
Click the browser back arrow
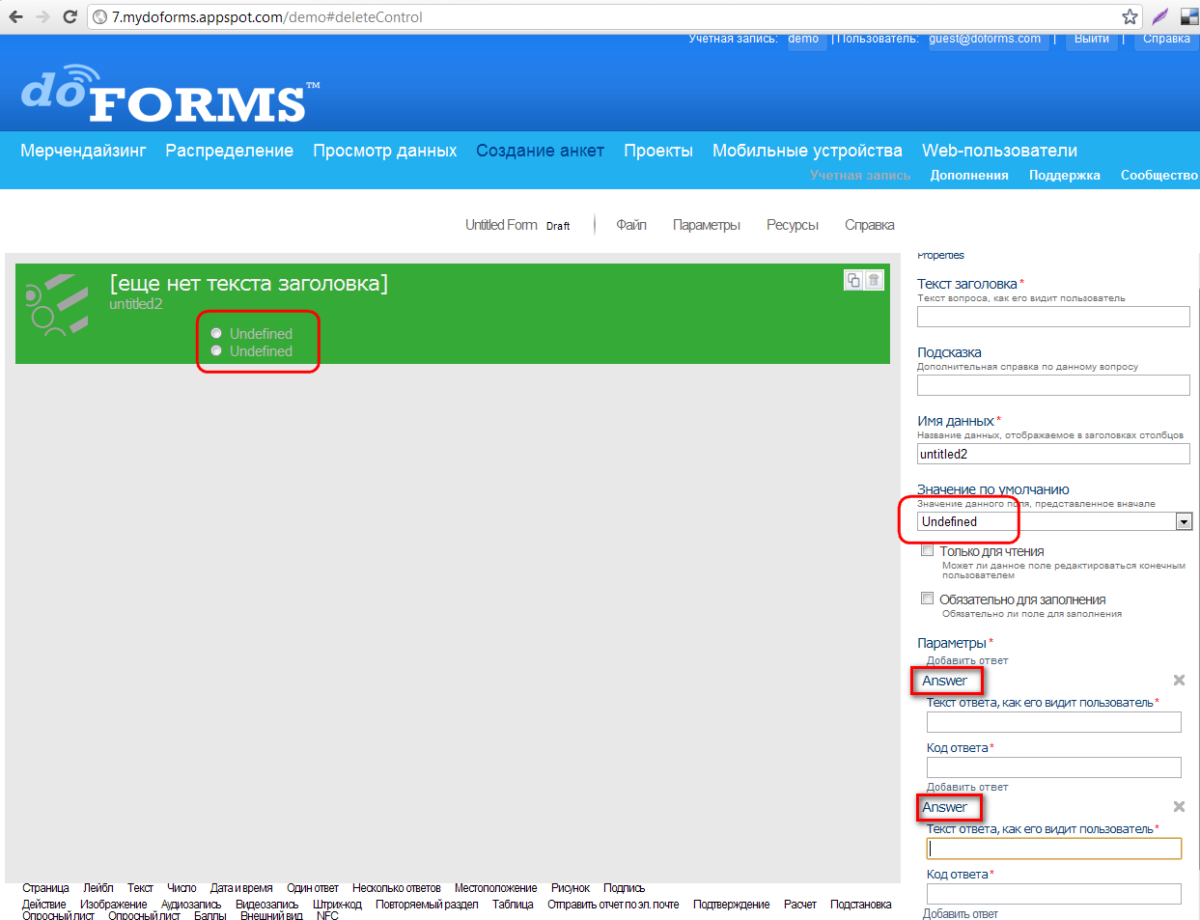tap(15, 16)
